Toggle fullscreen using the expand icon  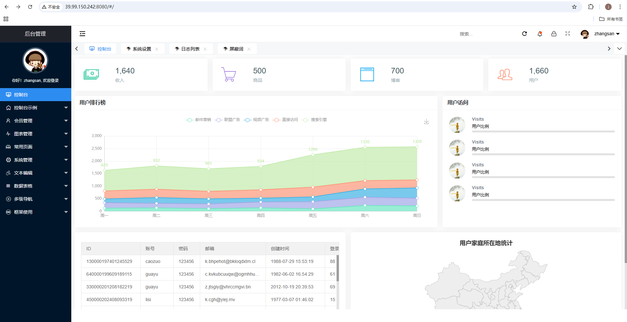point(567,34)
